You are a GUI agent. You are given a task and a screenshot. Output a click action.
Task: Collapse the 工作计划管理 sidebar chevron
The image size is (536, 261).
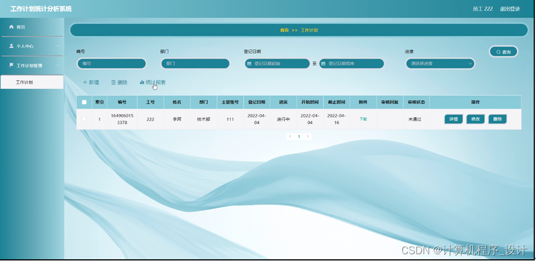[58, 65]
